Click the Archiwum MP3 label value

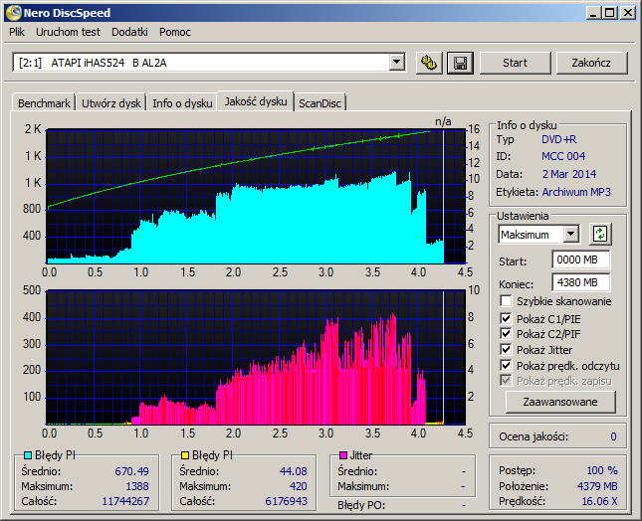576,192
